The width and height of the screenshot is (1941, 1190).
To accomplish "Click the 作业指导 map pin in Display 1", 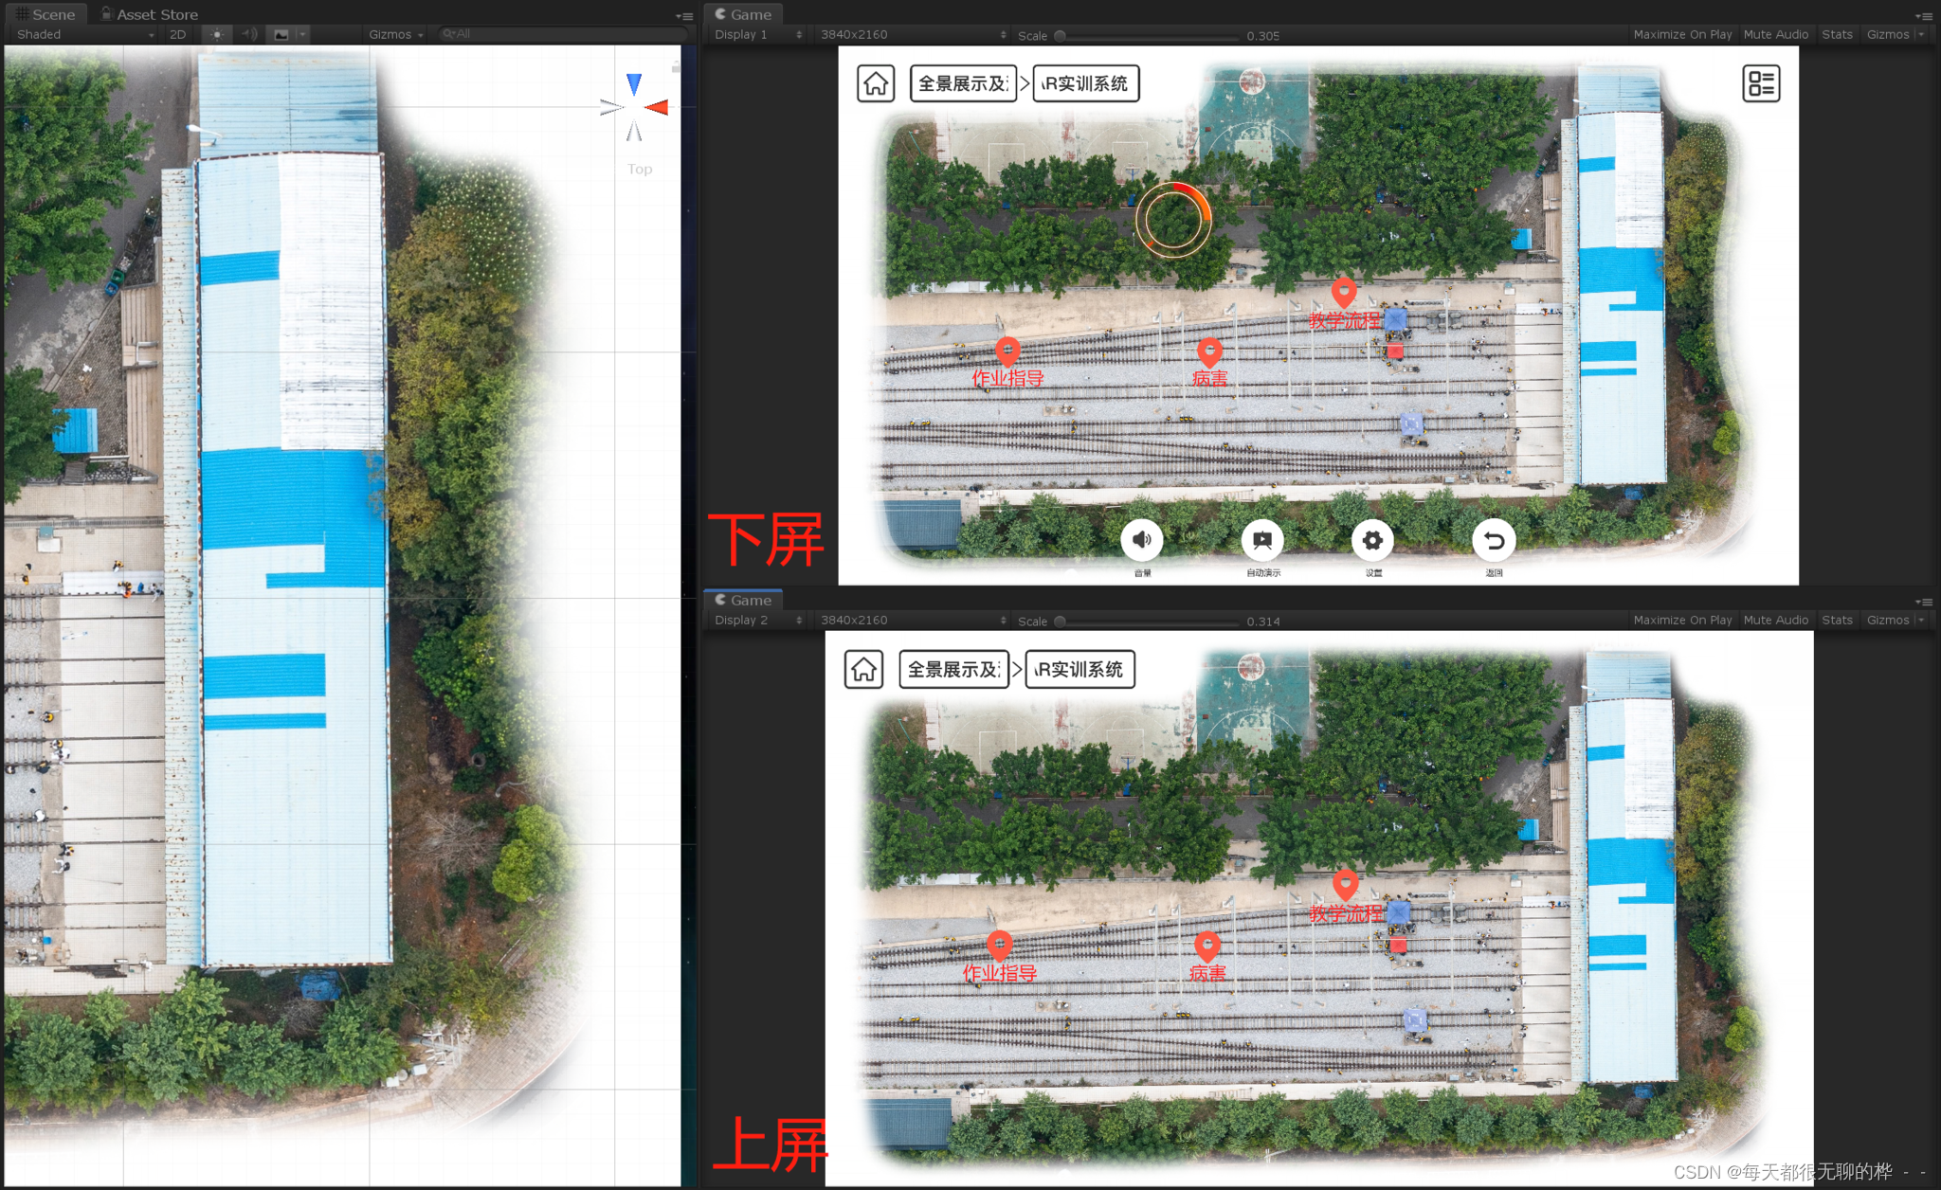I will 1007,351.
